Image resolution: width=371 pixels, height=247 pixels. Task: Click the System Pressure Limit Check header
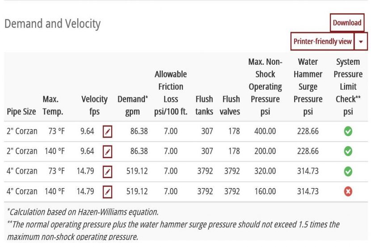pos(348,87)
